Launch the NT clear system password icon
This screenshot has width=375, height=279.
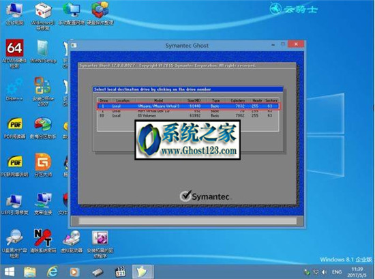click(x=43, y=241)
